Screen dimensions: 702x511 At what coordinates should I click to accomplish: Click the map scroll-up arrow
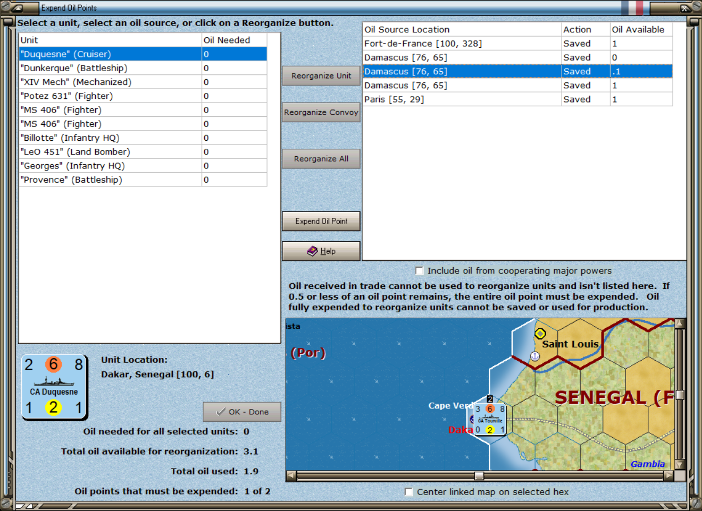click(x=679, y=323)
